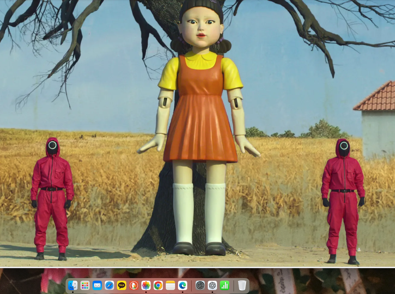This screenshot has height=294, width=395.
Task: Open the ChatGPT app
Action: click(x=212, y=285)
